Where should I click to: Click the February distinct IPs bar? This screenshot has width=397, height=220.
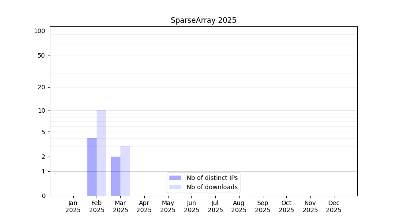tap(92, 167)
